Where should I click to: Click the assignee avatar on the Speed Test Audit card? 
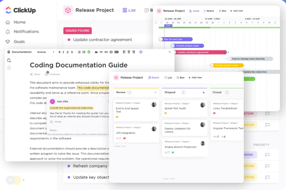point(203,105)
